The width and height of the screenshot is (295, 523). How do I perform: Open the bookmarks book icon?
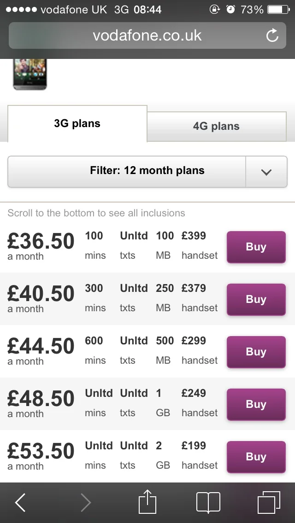tap(208, 502)
